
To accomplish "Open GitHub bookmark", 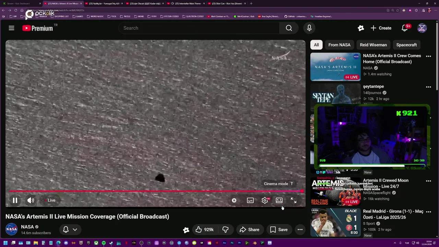I will (296, 16).
